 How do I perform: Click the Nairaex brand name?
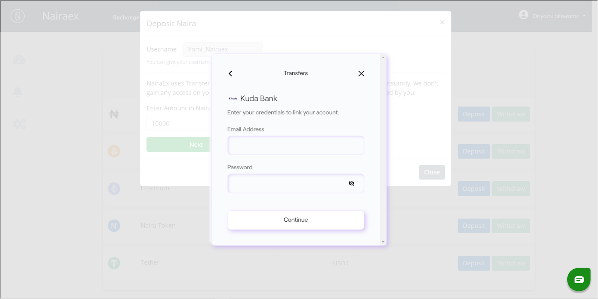tap(61, 16)
